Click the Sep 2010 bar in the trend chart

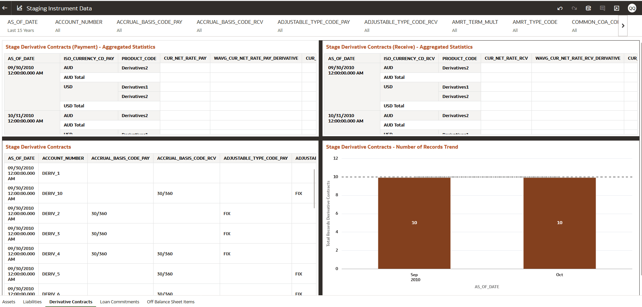coord(414,222)
